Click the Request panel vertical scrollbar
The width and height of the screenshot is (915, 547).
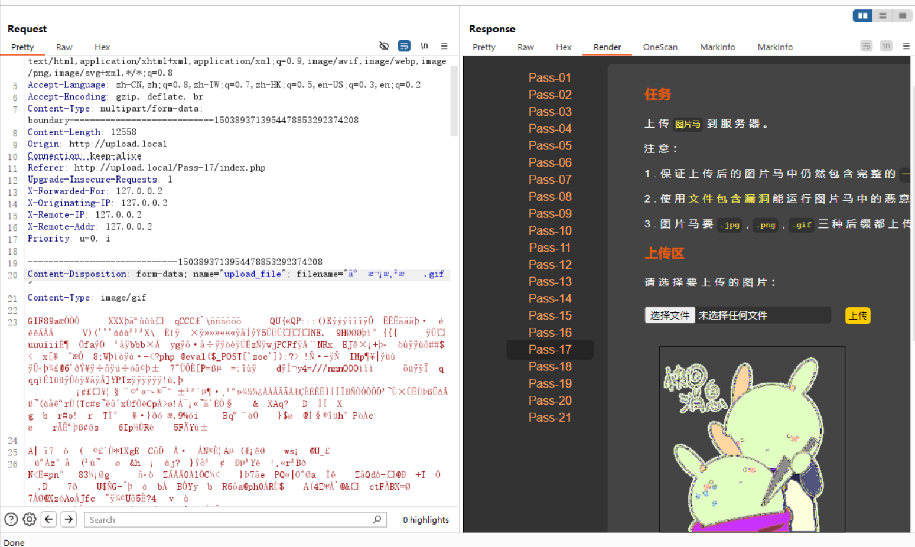coord(454,100)
